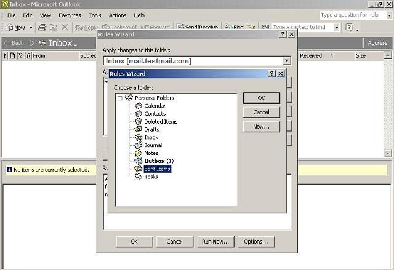The height and width of the screenshot is (270, 394).
Task: Click the Tasks folder icon
Action: click(139, 177)
